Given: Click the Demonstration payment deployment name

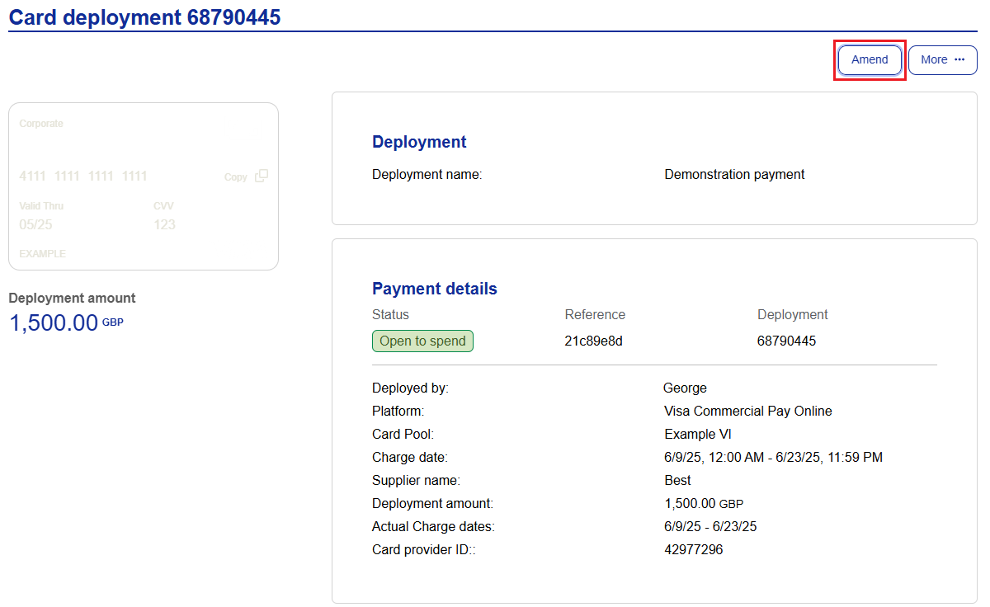Looking at the screenshot, I should [734, 175].
